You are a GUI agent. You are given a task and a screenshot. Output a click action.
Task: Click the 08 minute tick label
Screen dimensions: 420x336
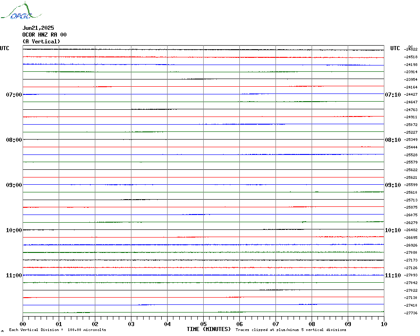[312, 324]
